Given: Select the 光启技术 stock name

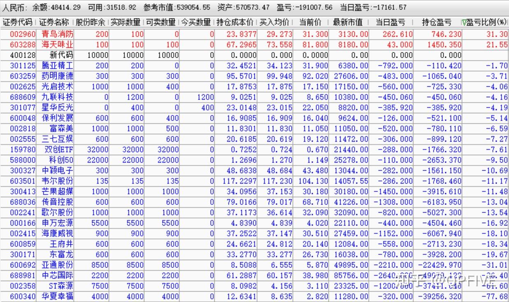Looking at the screenshot, I should pos(58,86).
